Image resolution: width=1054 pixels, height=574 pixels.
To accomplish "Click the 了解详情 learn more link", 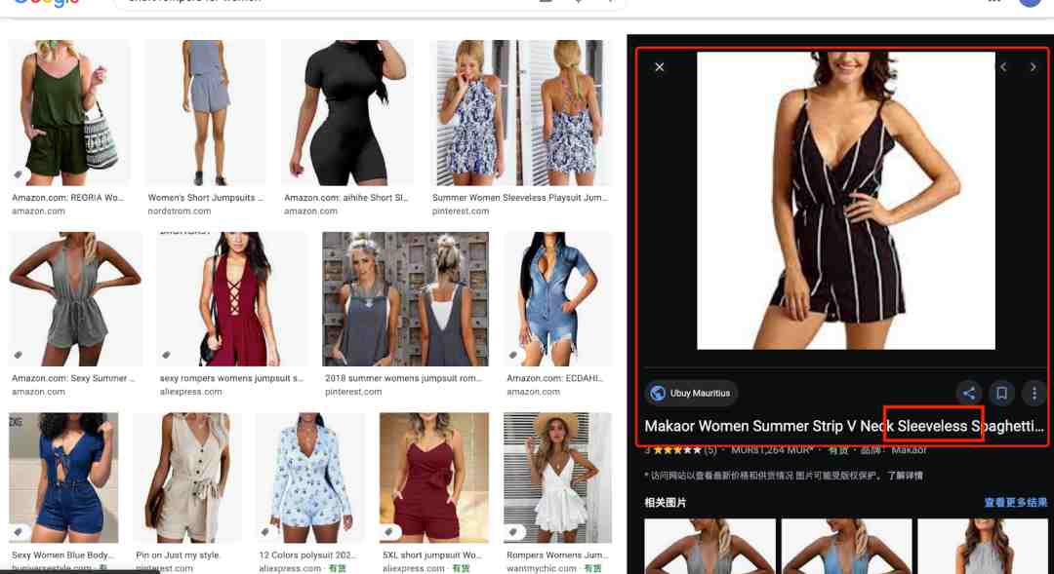I will (x=904, y=476).
